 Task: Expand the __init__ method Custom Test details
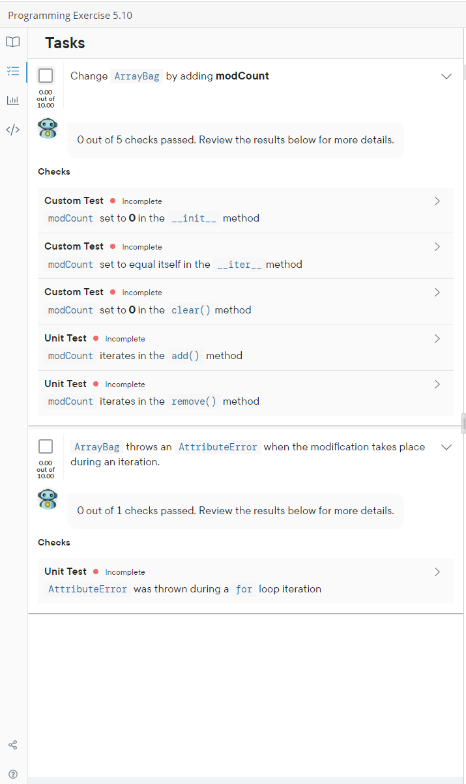(x=437, y=201)
